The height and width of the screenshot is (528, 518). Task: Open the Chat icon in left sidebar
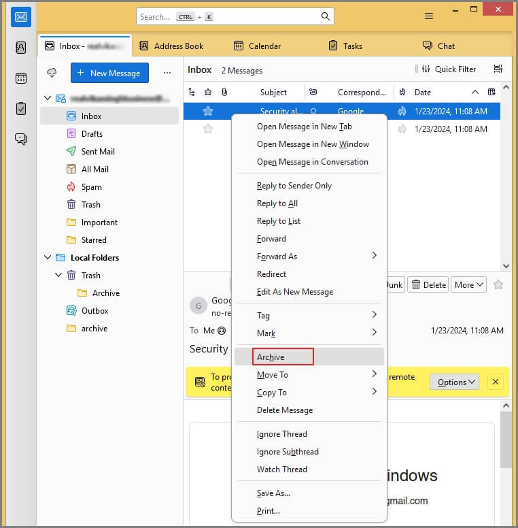[21, 139]
